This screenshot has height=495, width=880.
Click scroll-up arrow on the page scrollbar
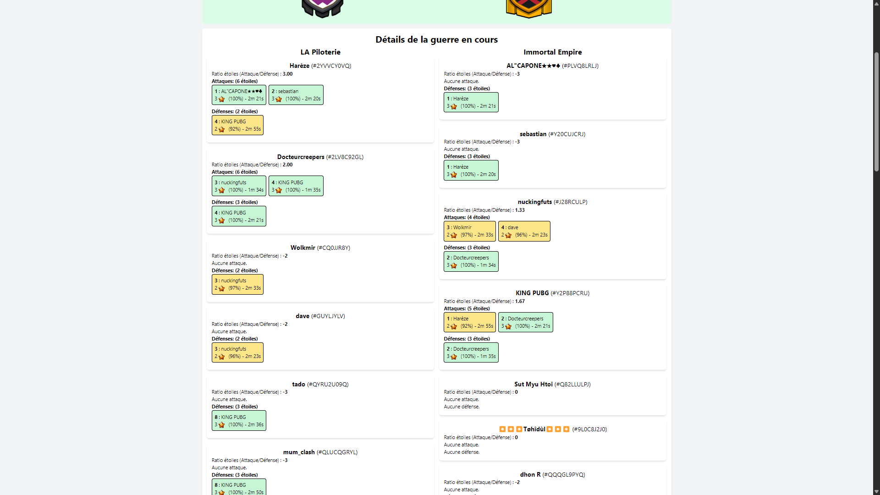click(876, 4)
